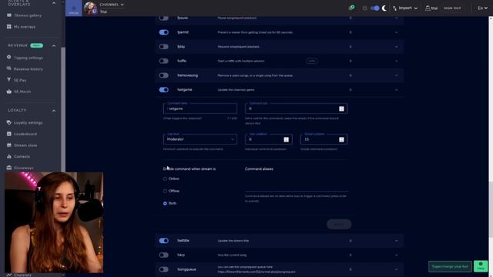Open Revenue history icon
Screen dimensions: 493x277
click(8, 68)
